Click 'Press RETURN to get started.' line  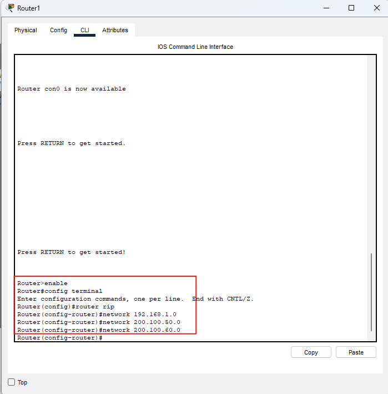(x=72, y=143)
